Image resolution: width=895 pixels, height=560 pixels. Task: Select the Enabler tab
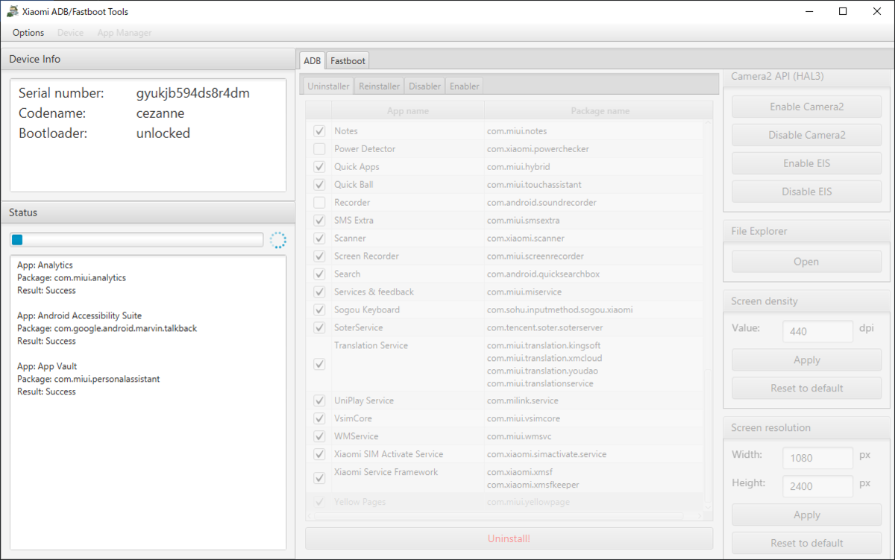point(464,86)
